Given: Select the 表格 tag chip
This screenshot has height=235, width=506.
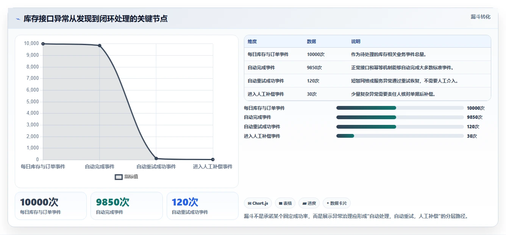Looking at the screenshot, I should [x=285, y=203].
